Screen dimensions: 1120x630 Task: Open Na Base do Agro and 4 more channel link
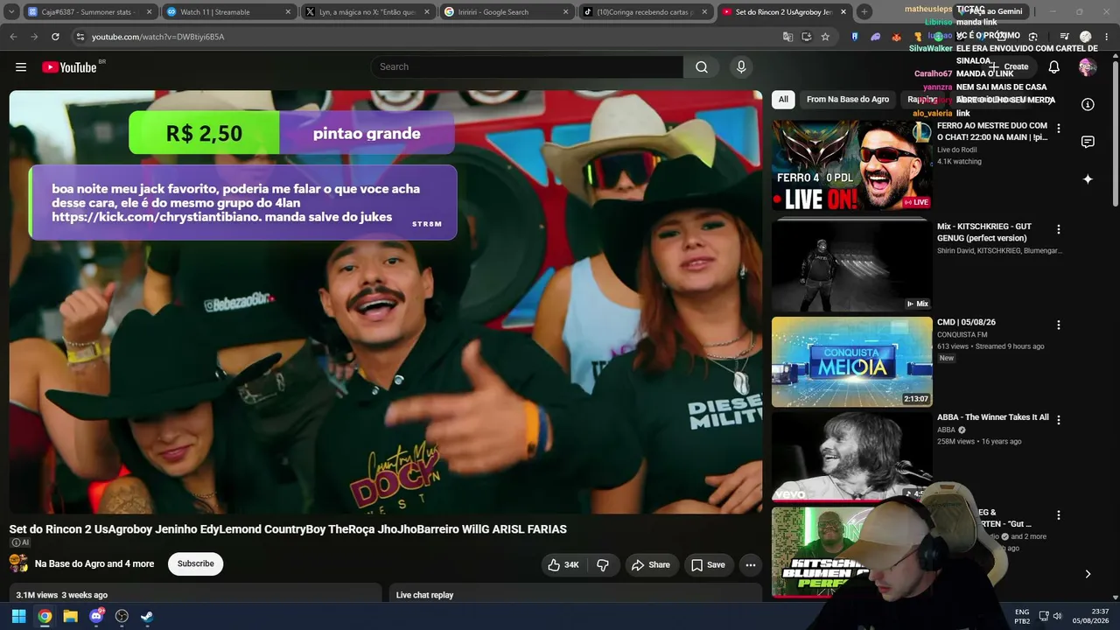tap(94, 564)
